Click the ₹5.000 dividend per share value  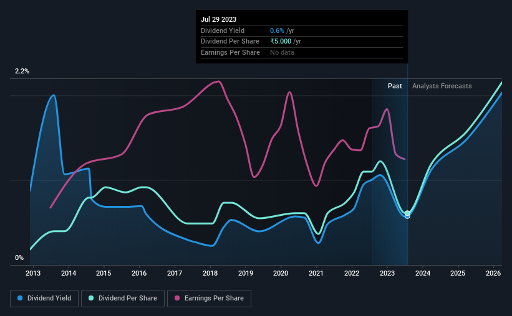pos(281,42)
